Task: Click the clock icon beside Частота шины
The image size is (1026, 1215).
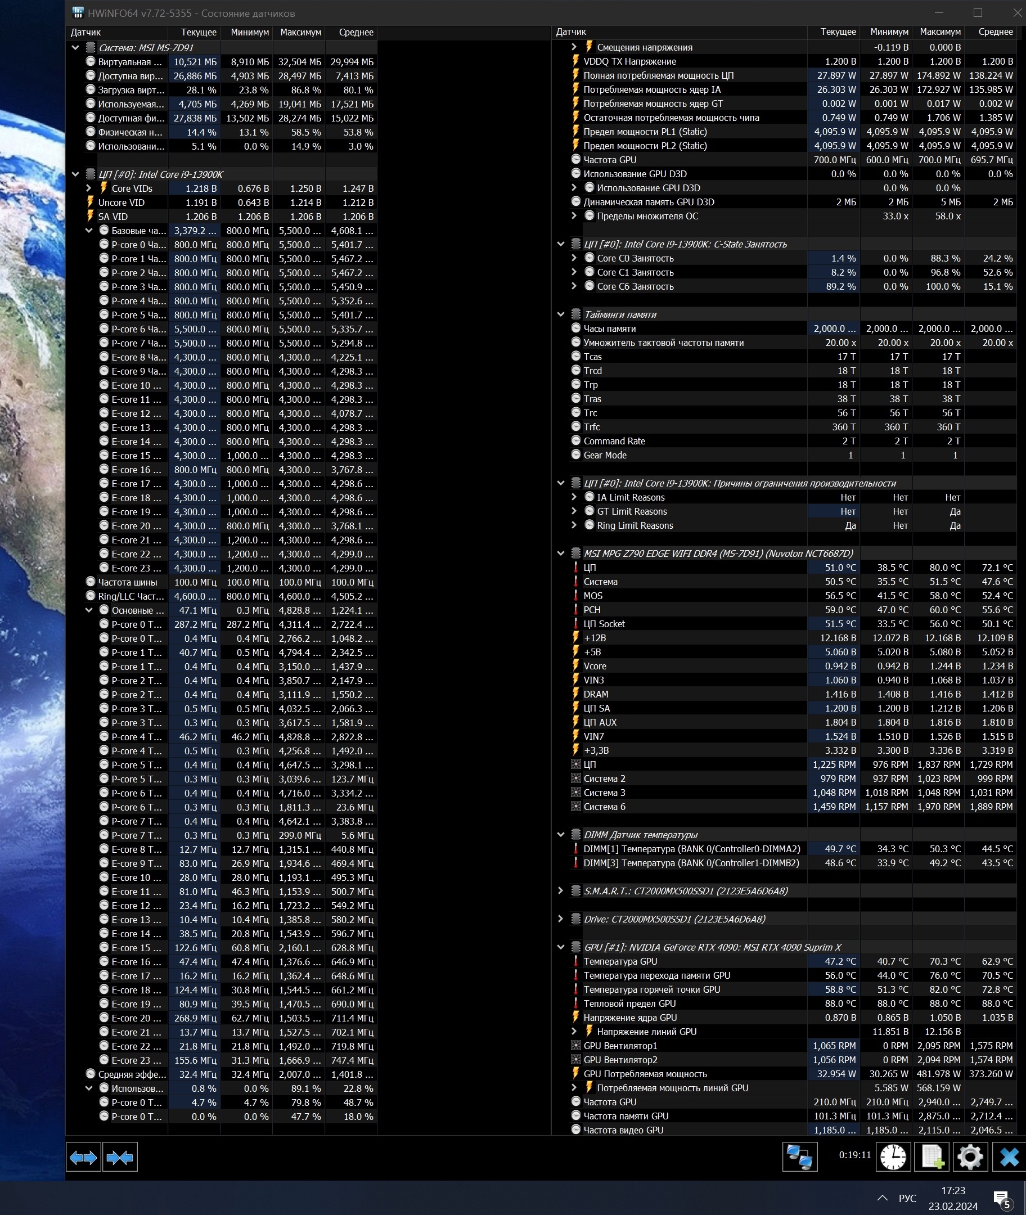Action: (90, 582)
